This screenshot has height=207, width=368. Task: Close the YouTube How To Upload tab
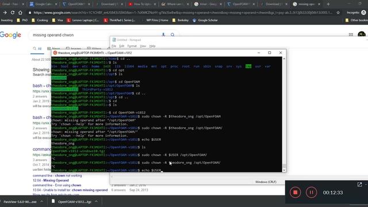point(155,4)
